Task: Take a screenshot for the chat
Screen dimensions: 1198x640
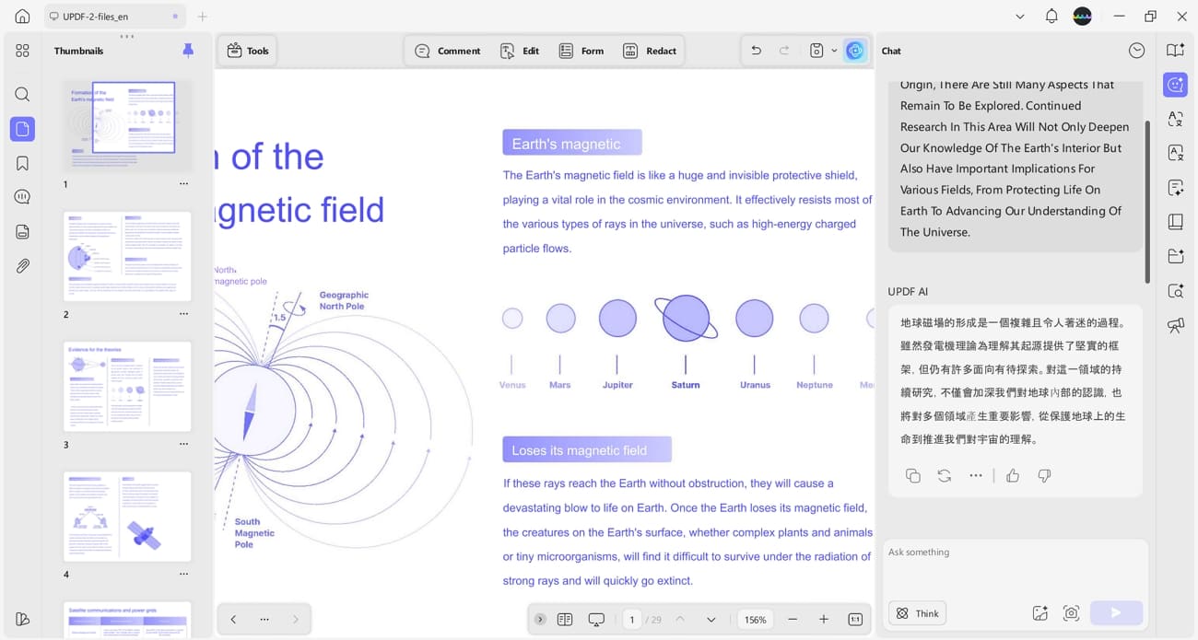Action: pyautogui.click(x=1071, y=613)
